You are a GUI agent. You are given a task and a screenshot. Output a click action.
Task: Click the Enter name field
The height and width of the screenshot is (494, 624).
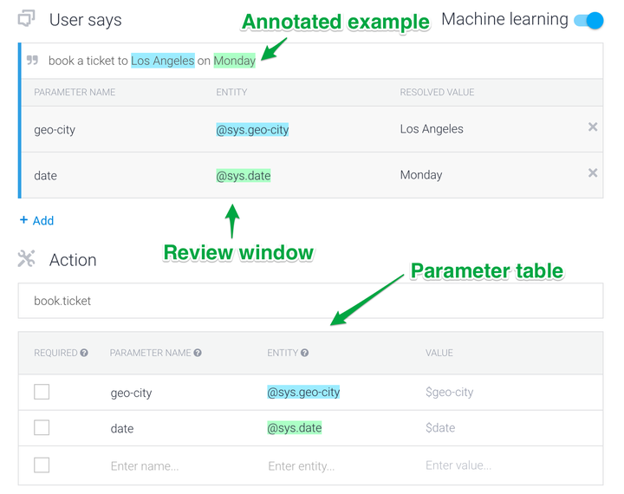[x=145, y=466]
